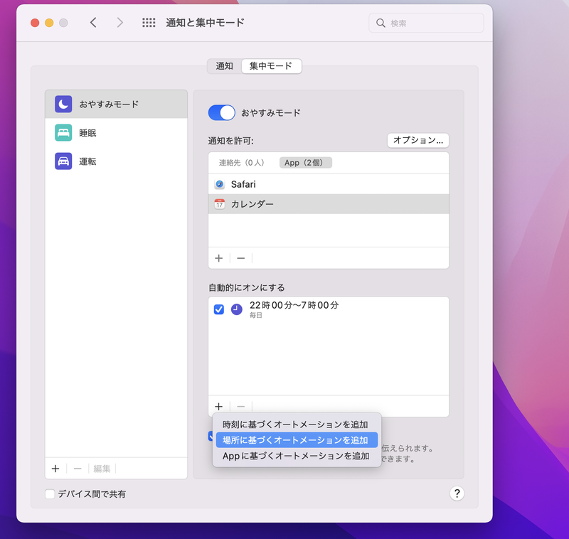Open the add automation menu via the plus button
Image resolution: width=569 pixels, height=539 pixels.
click(219, 406)
